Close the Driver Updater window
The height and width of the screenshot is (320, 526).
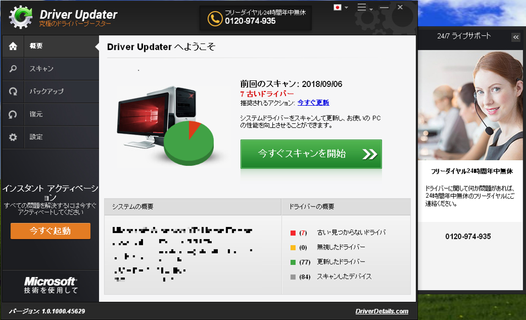pos(400,7)
